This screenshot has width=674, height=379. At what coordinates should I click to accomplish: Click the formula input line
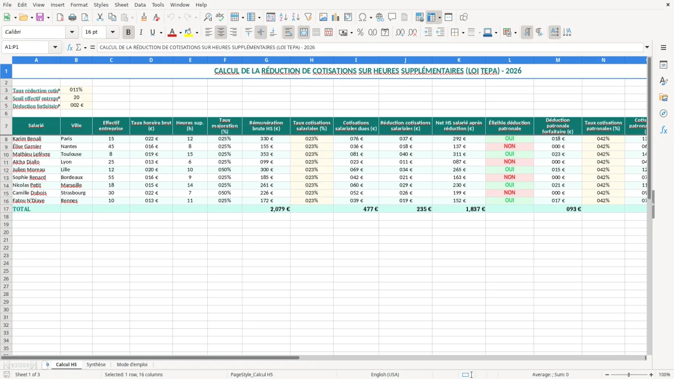[x=370, y=48]
